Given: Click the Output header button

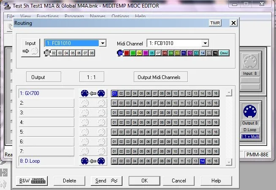Looking at the screenshot, I should (x=43, y=77).
